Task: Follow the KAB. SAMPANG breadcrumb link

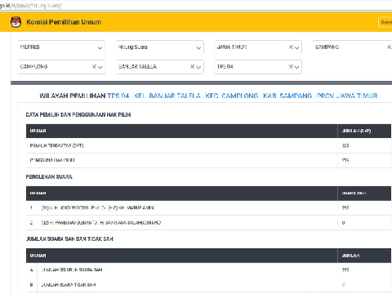Action: [x=287, y=96]
